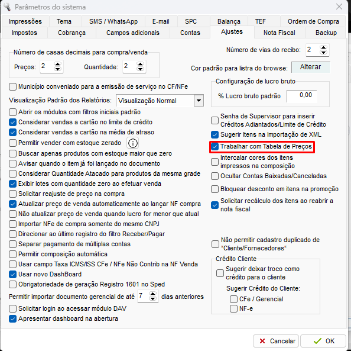Open the SMS / WhatsApp tab

(x=113, y=21)
